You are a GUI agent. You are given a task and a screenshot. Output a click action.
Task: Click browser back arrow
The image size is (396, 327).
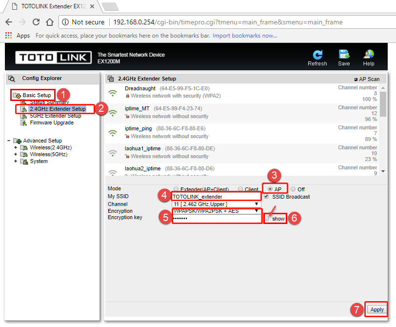tap(9, 22)
